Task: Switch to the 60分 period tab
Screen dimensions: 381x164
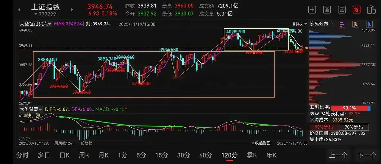Action: [x=205, y=155]
